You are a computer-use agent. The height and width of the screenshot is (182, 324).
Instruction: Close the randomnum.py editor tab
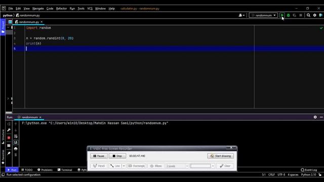[42, 22]
